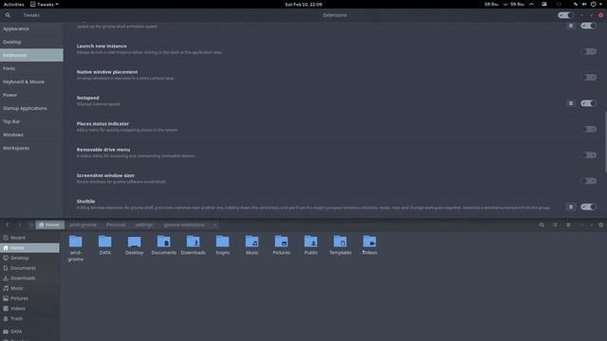Go forward in the Files window
Image resolution: width=607 pixels, height=341 pixels.
tap(19, 224)
